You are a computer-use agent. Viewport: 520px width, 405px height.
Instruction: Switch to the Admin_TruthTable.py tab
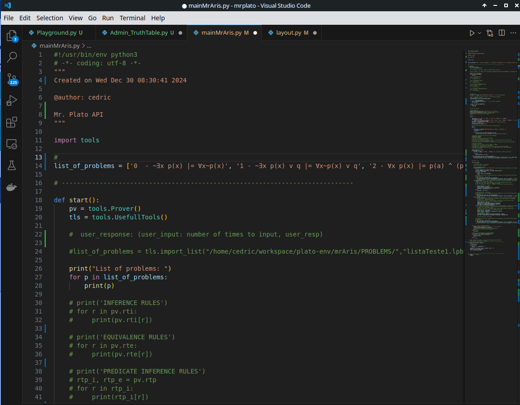coord(142,33)
